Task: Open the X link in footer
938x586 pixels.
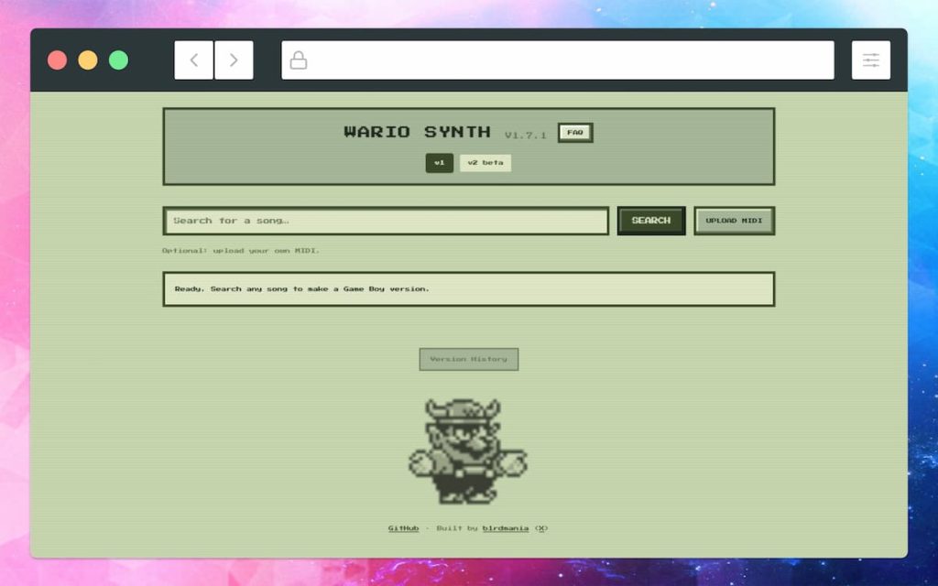Action: click(541, 528)
